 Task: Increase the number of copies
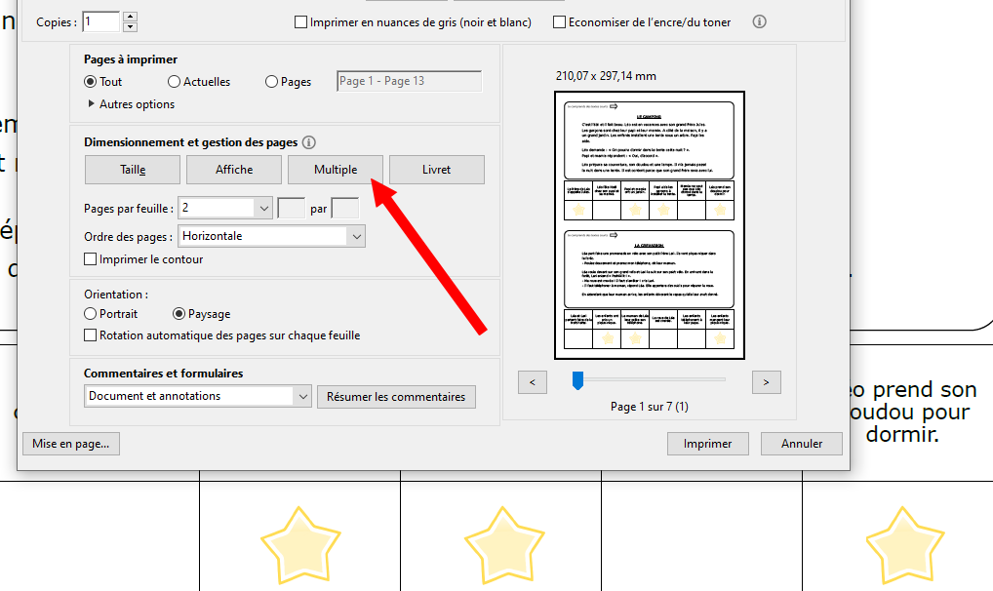131,17
